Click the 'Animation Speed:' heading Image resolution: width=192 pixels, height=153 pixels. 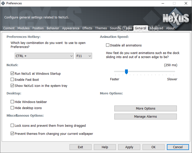[x=114, y=37]
